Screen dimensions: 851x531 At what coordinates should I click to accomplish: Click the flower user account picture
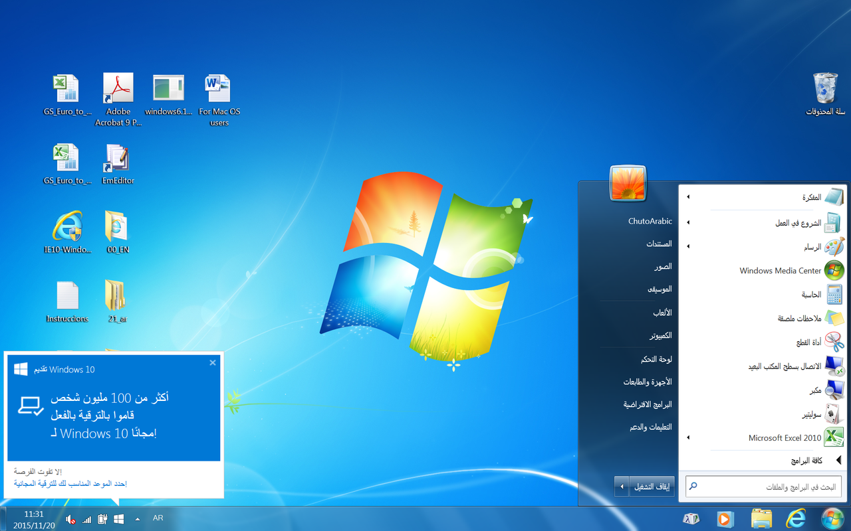tap(628, 183)
